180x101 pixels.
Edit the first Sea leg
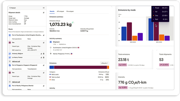[44, 43]
